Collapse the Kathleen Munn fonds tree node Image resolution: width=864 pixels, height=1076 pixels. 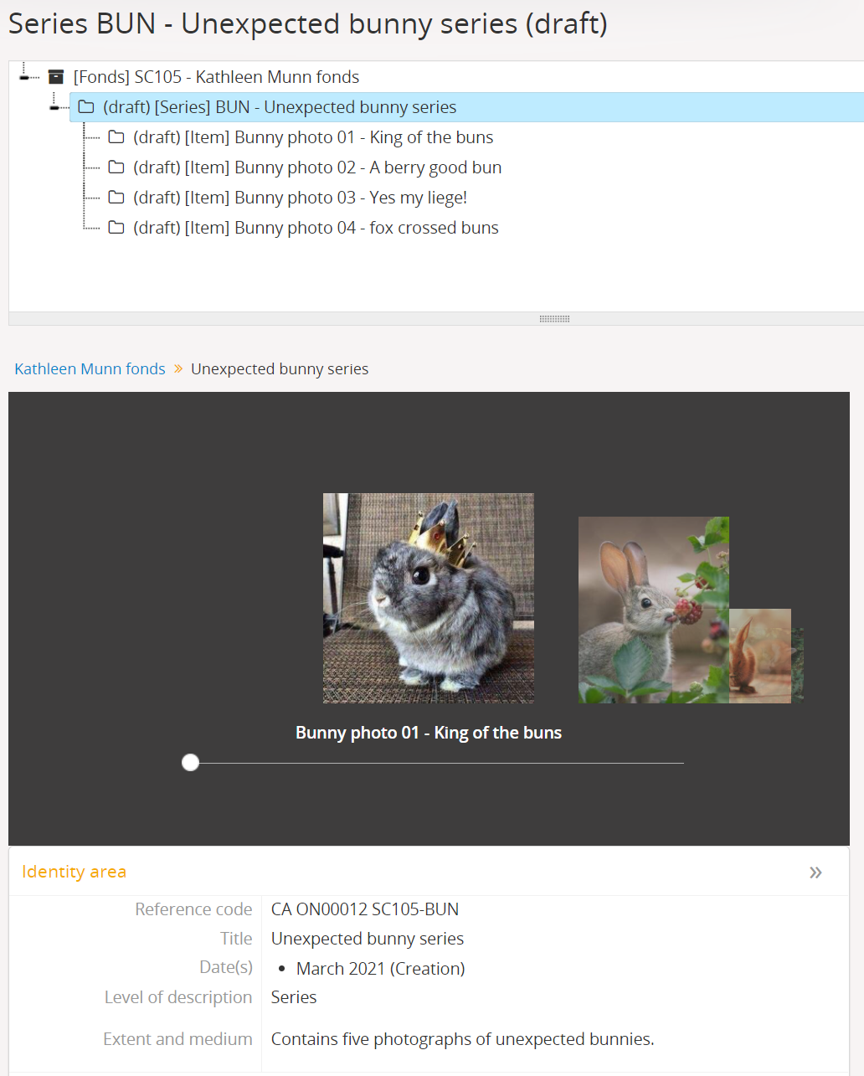point(27,76)
